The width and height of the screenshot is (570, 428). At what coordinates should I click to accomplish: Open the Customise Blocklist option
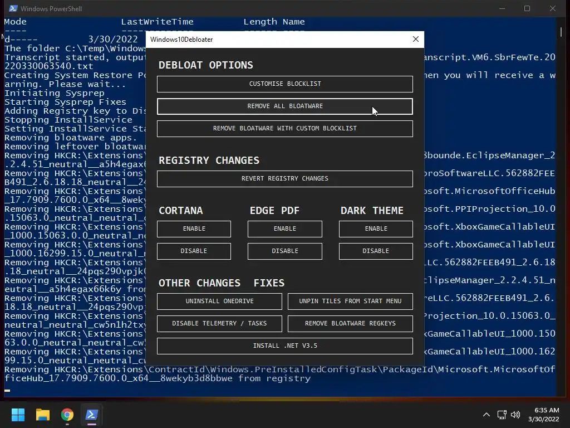284,84
